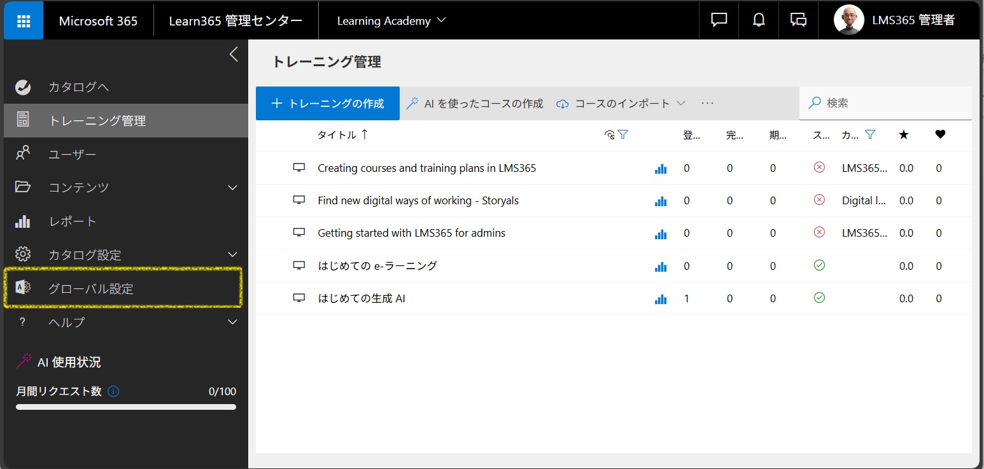Viewport: 984px width, 469px height.
Task: Open the chat feedback icon in header
Action: 719,20
